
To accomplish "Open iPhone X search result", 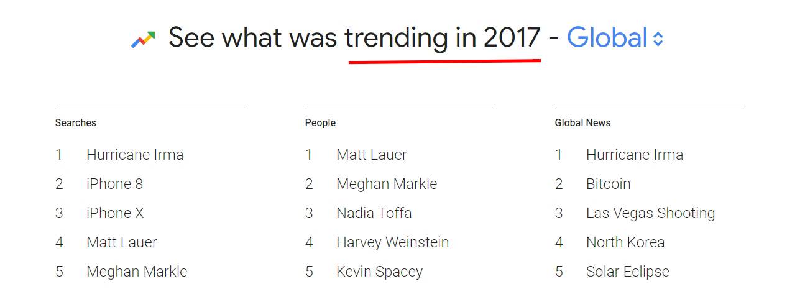I will click(x=115, y=213).
